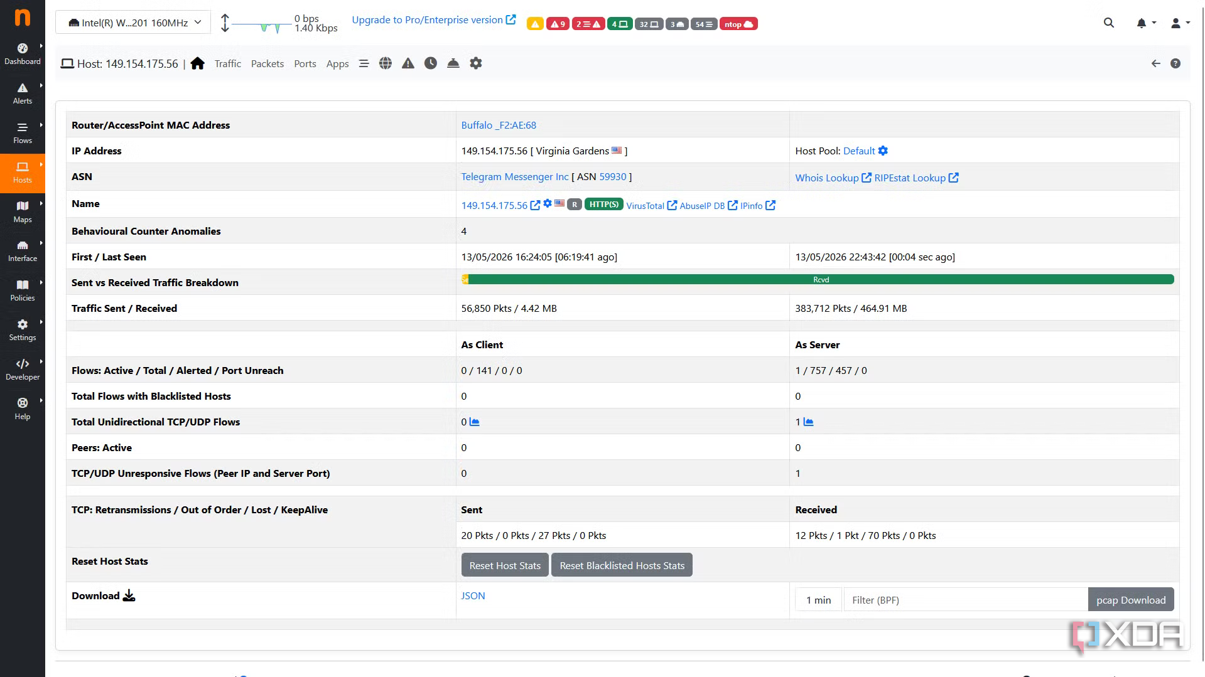Open the Intel(R) interface selector dropdown
The width and height of the screenshot is (1205, 677).
pos(133,23)
